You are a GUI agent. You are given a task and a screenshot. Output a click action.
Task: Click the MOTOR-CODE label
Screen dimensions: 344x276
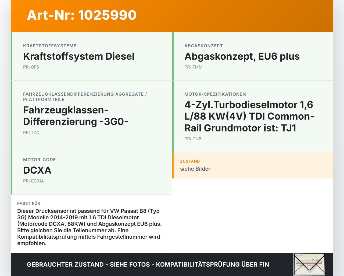[x=40, y=160]
